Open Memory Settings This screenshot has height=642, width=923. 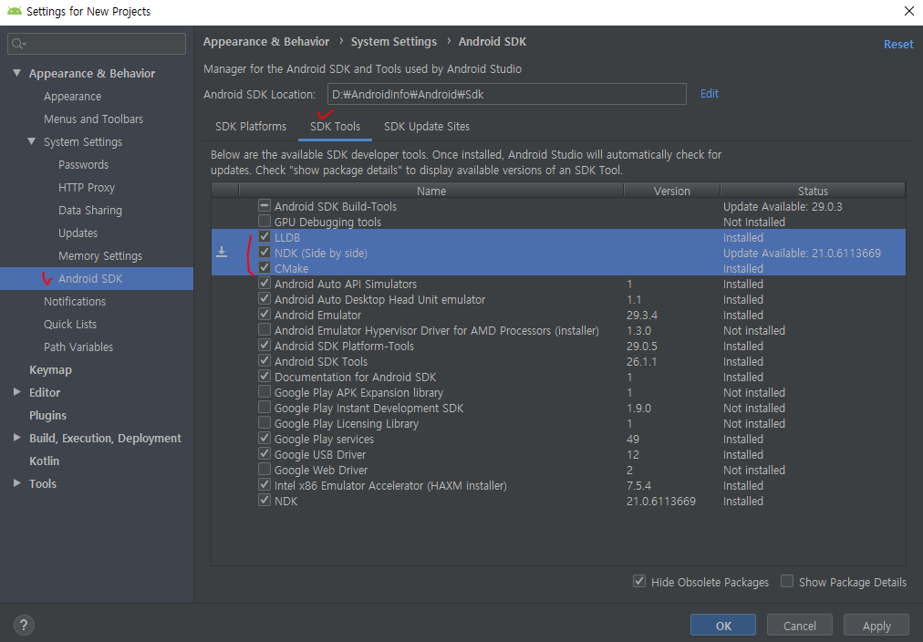[x=100, y=256]
